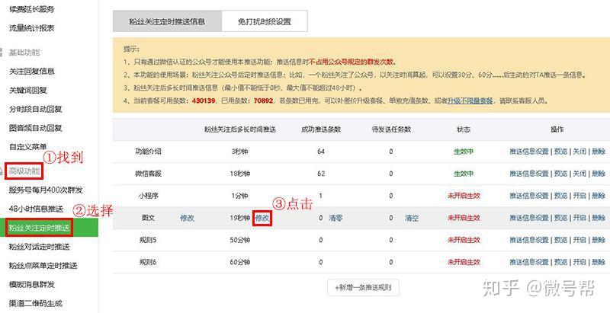Switch to 粉丝关注定时推送信息 tab
This screenshot has width=610, height=313.
pos(167,22)
